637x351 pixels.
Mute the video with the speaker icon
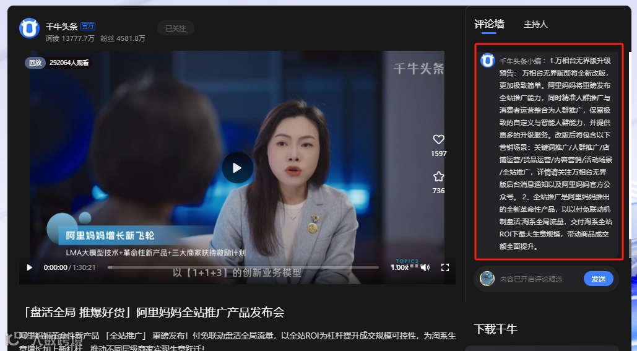point(425,267)
